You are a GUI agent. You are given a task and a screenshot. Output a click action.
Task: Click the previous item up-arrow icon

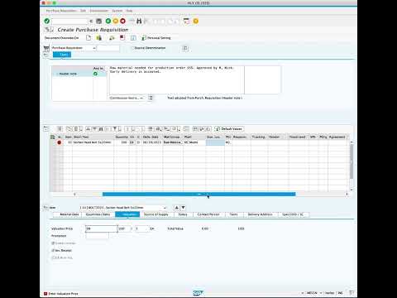pos(177,208)
